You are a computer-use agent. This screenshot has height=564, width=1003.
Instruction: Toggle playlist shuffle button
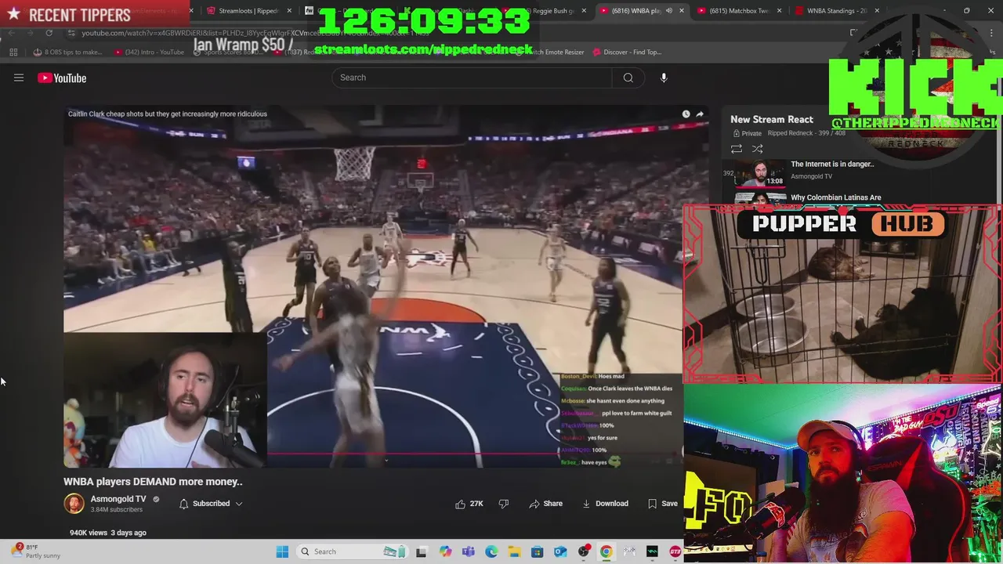757,149
